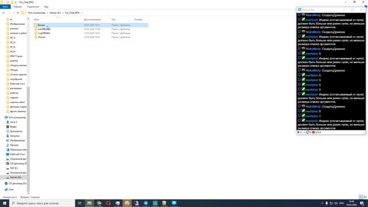Open Task View from the taskbar
This screenshot has height=207, width=368.
79,203
